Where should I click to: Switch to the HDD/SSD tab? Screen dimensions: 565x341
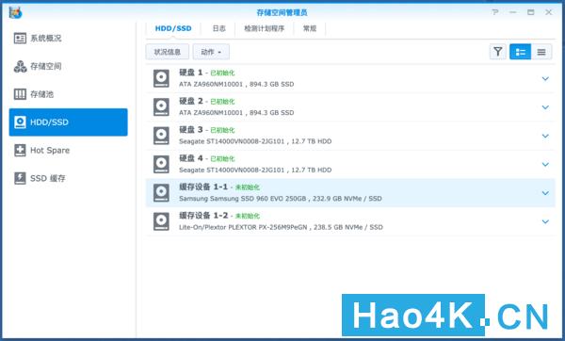click(173, 28)
